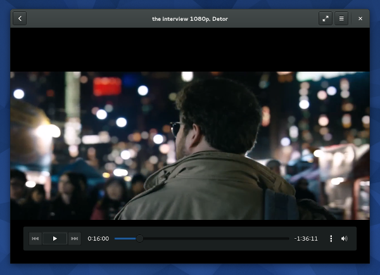Enter fullscreen mode with the expand icon
Viewport: 380px width, 275px height.
[326, 18]
